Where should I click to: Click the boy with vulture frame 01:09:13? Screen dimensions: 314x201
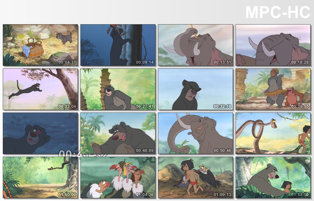195,177
